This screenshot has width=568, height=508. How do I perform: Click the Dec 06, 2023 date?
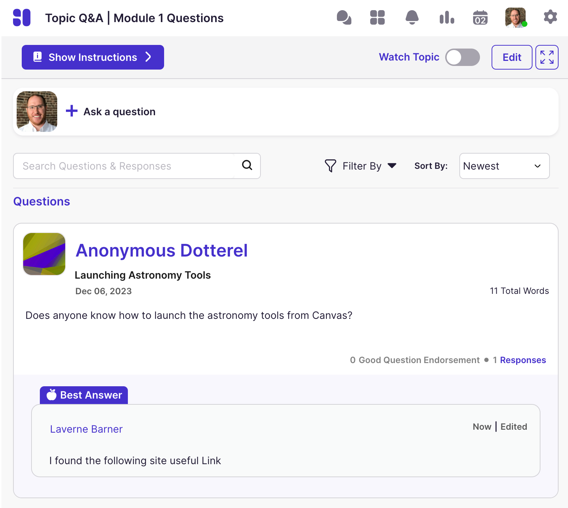(104, 291)
